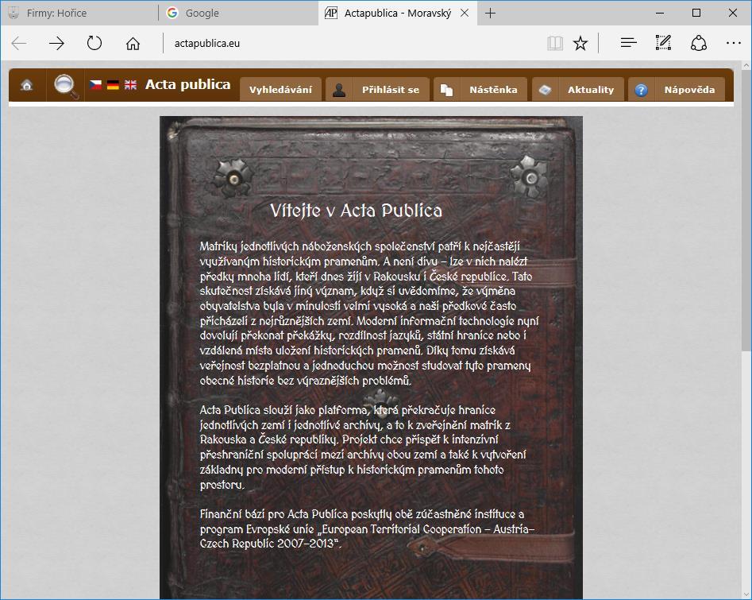
Task: Switch to the Firmy: Hořice tab
Action: tap(79, 13)
